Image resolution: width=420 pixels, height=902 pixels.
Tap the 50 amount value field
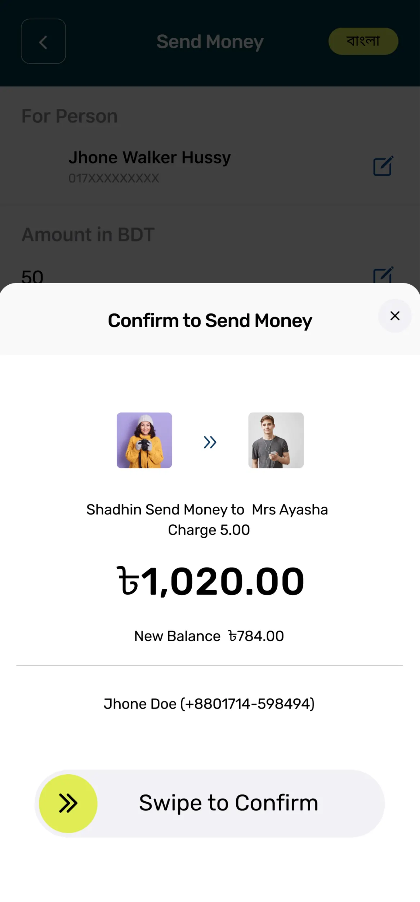point(32,276)
